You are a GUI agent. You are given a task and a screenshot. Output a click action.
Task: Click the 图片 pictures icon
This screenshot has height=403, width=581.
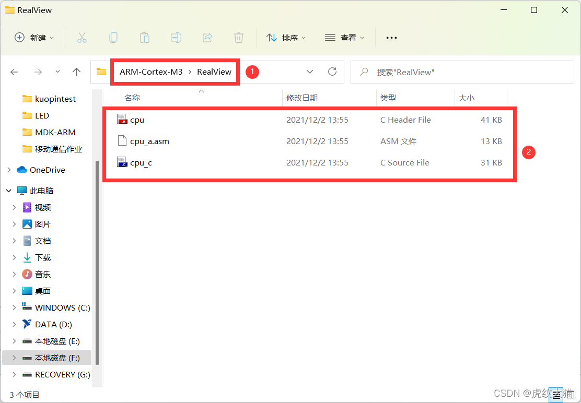(x=27, y=224)
